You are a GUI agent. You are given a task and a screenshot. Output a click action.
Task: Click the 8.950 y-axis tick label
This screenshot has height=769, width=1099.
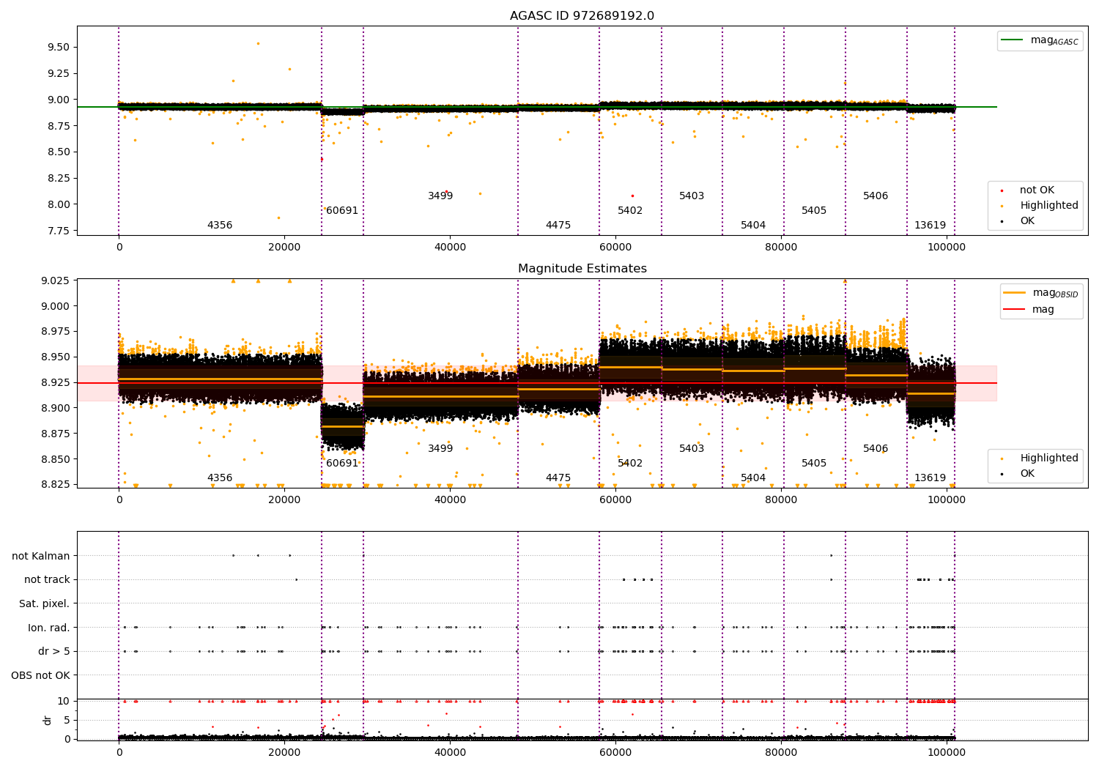(55, 357)
